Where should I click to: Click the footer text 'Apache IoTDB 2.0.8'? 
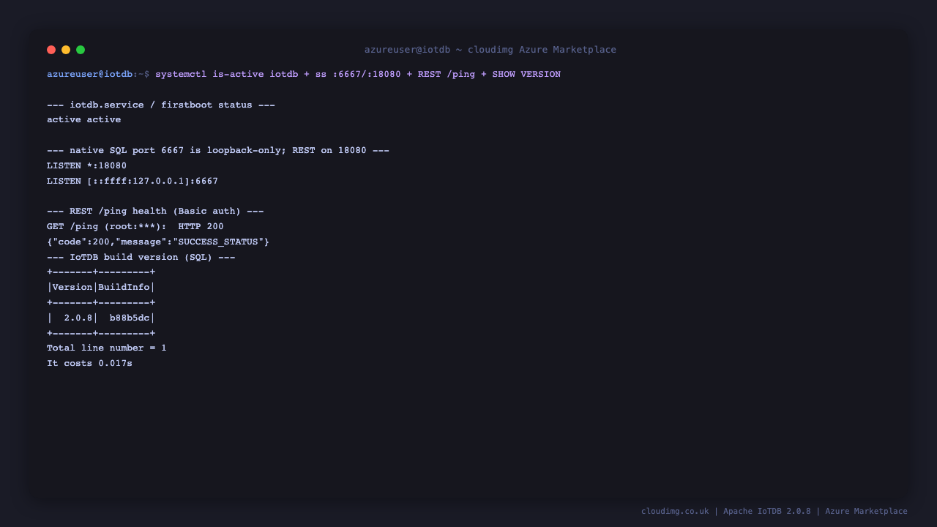coord(767,511)
